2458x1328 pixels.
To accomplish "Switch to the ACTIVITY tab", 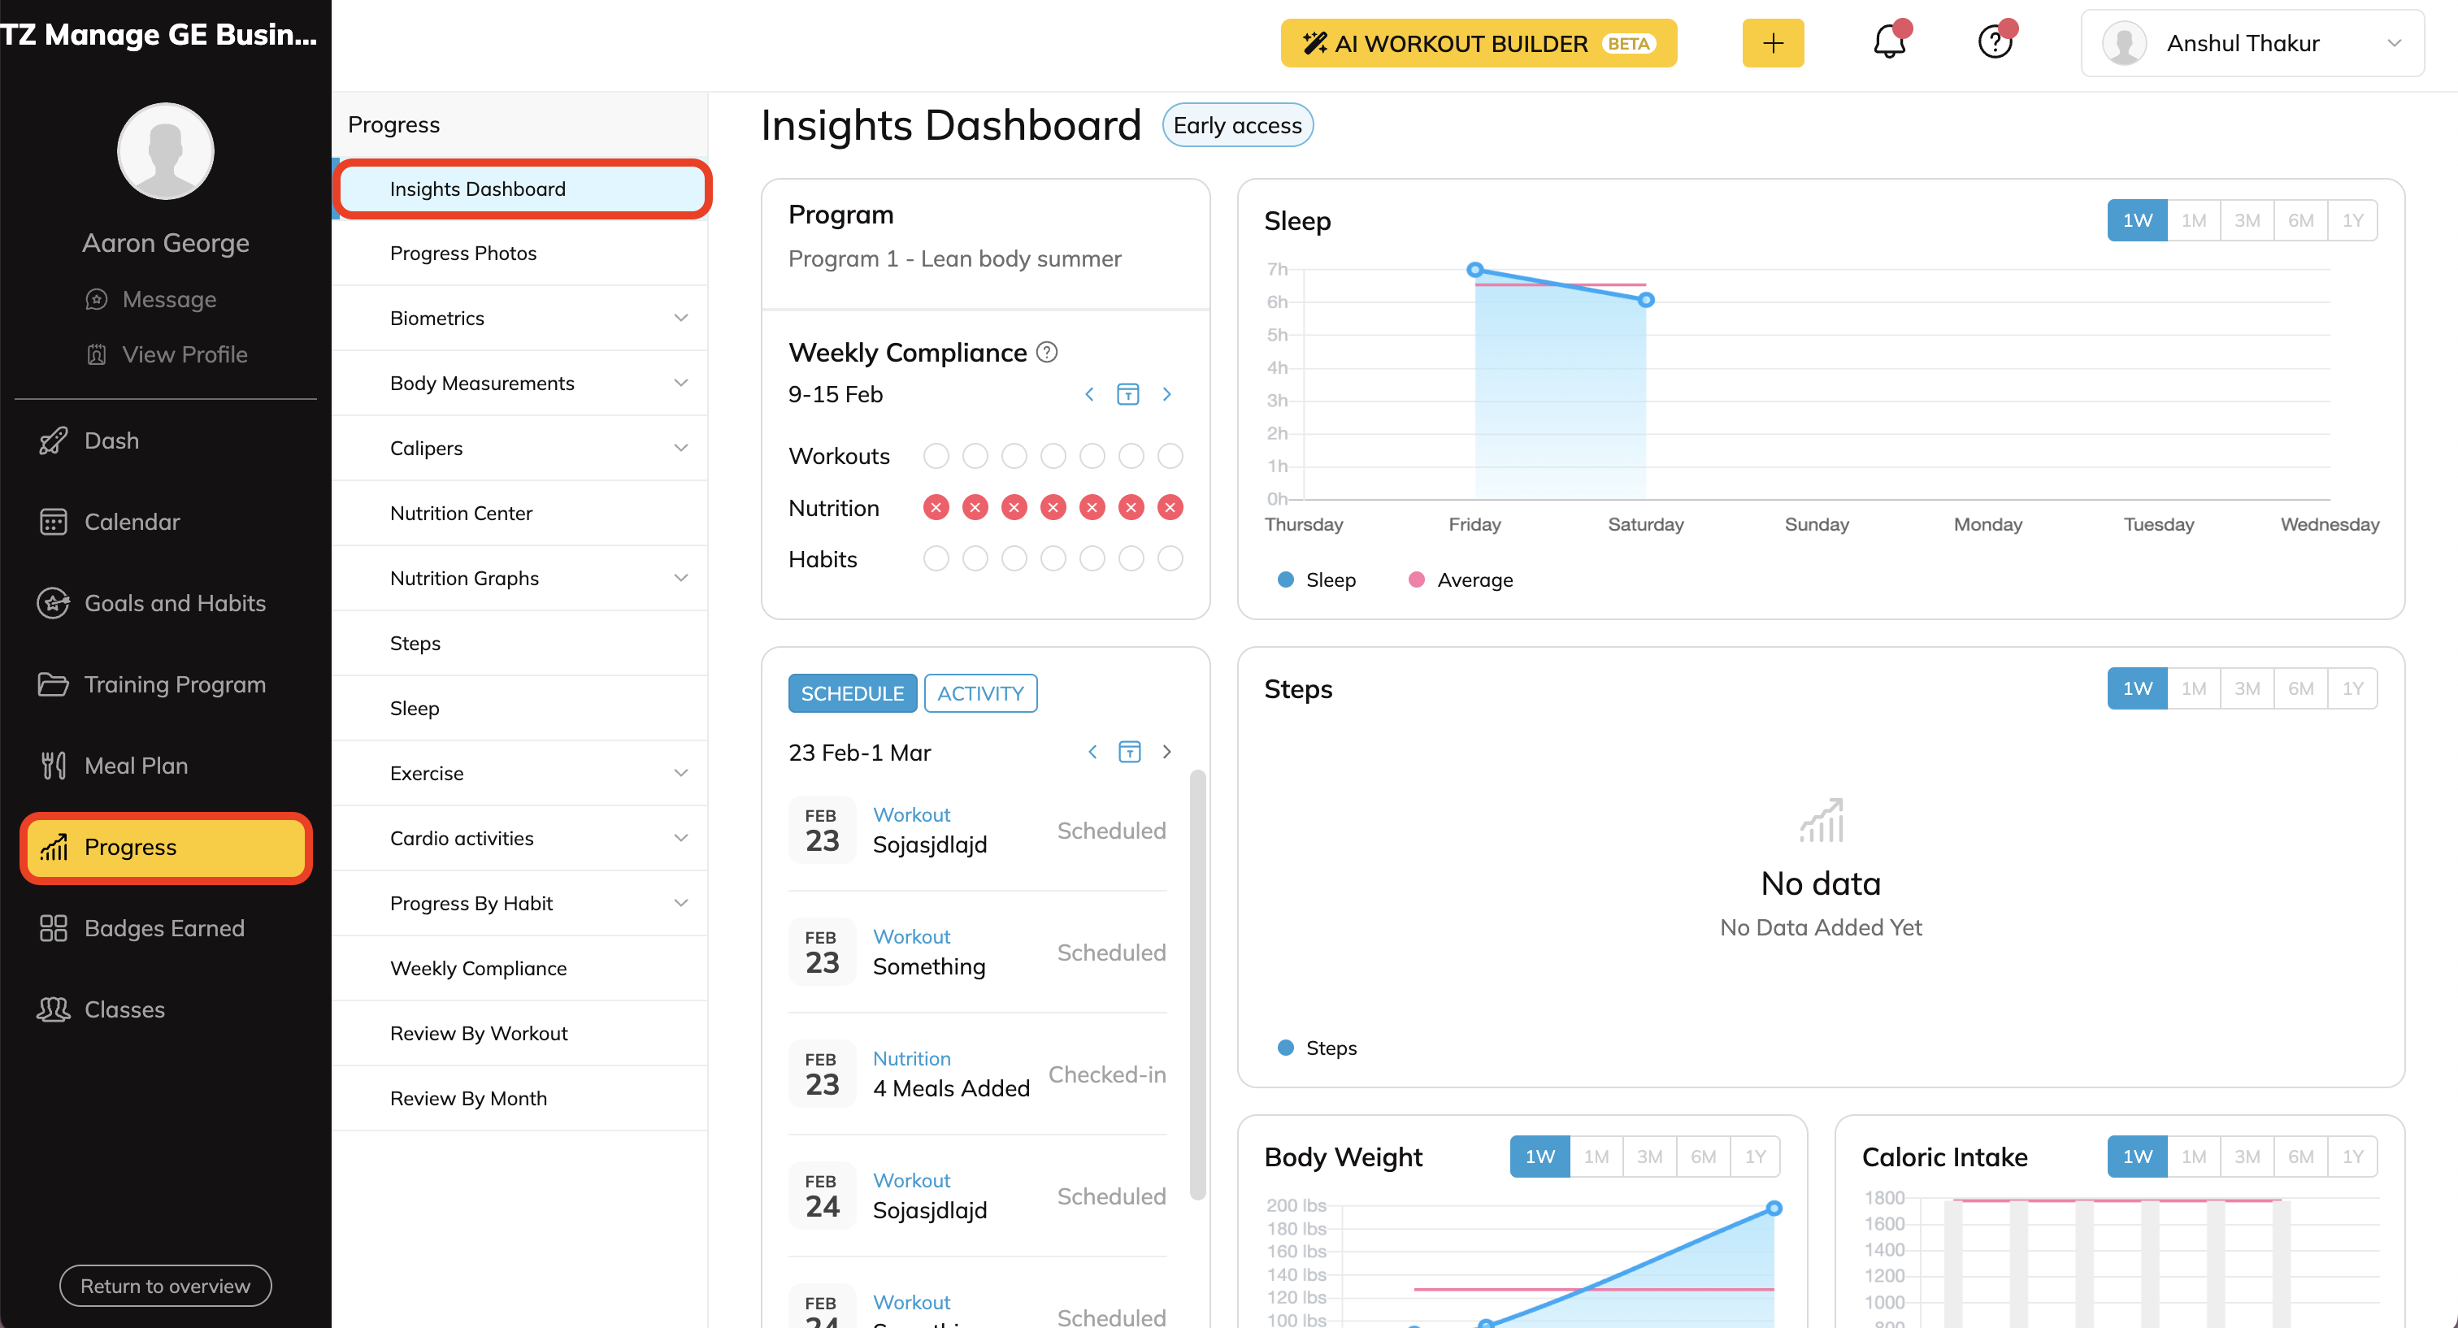I will click(980, 693).
